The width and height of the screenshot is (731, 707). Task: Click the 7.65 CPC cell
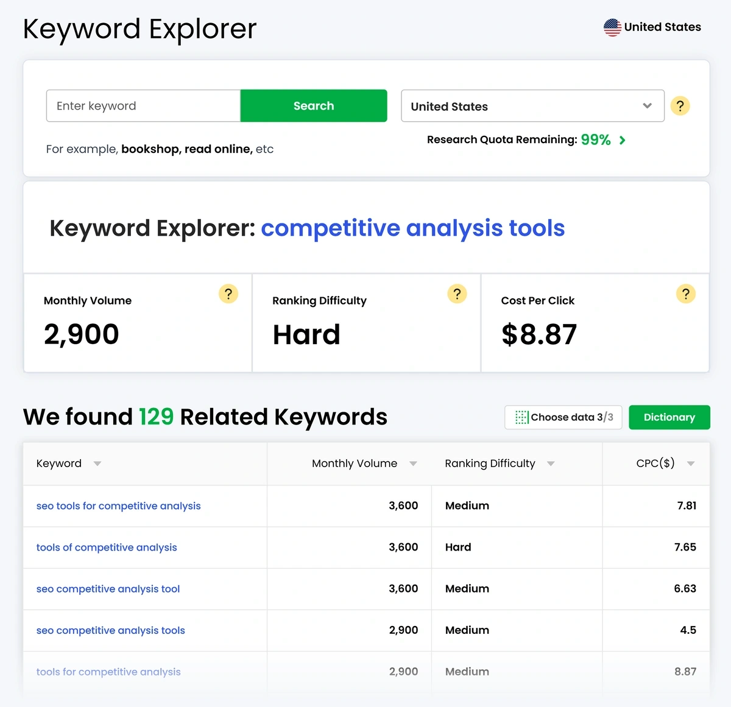(685, 547)
